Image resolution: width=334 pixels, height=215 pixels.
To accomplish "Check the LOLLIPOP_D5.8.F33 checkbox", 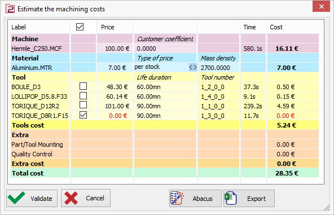I will 83,96.
